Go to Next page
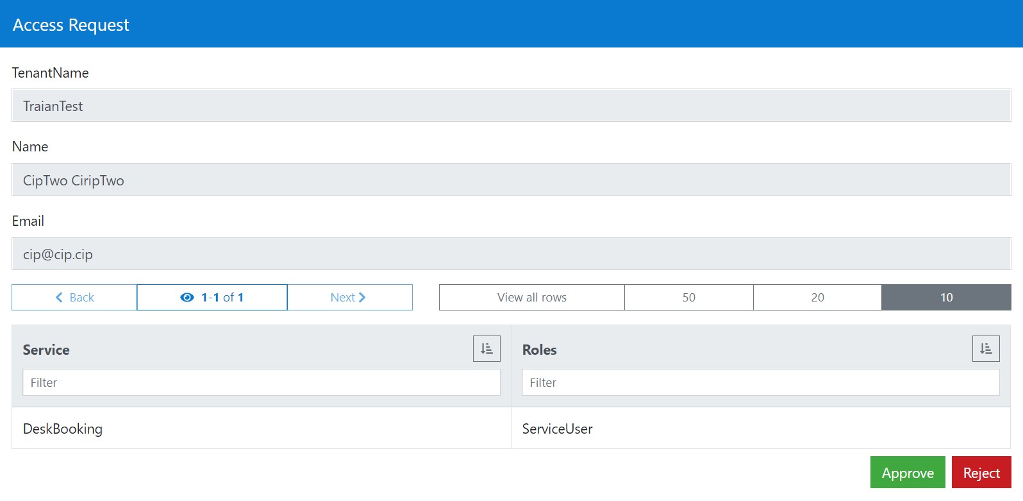Viewport: 1023px width, 501px height. click(350, 298)
